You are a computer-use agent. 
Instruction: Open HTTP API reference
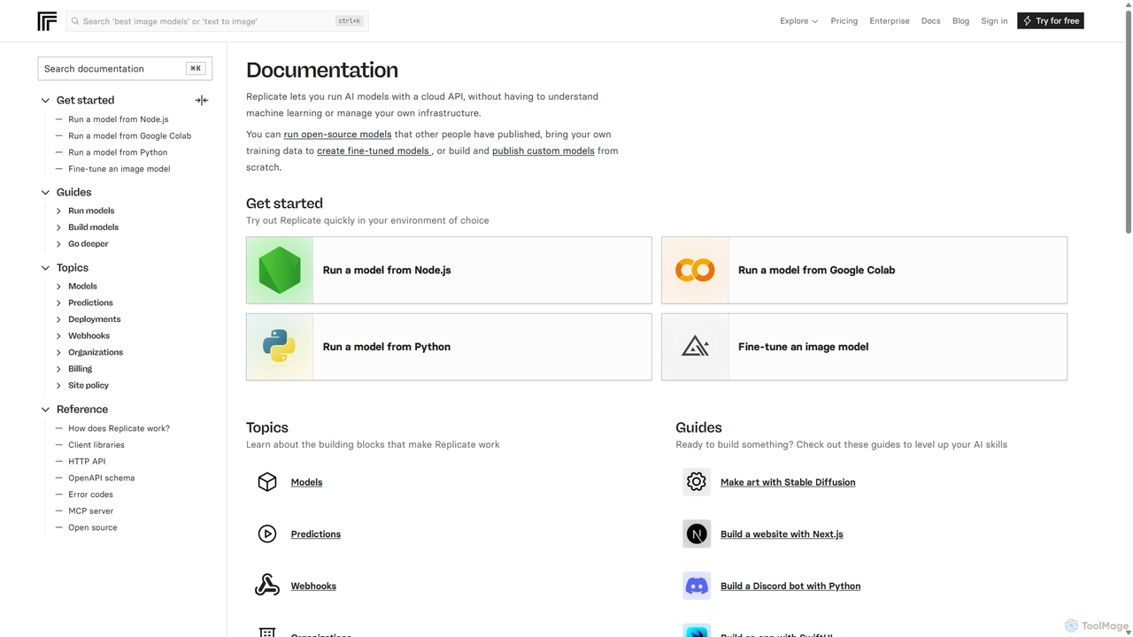click(x=87, y=461)
